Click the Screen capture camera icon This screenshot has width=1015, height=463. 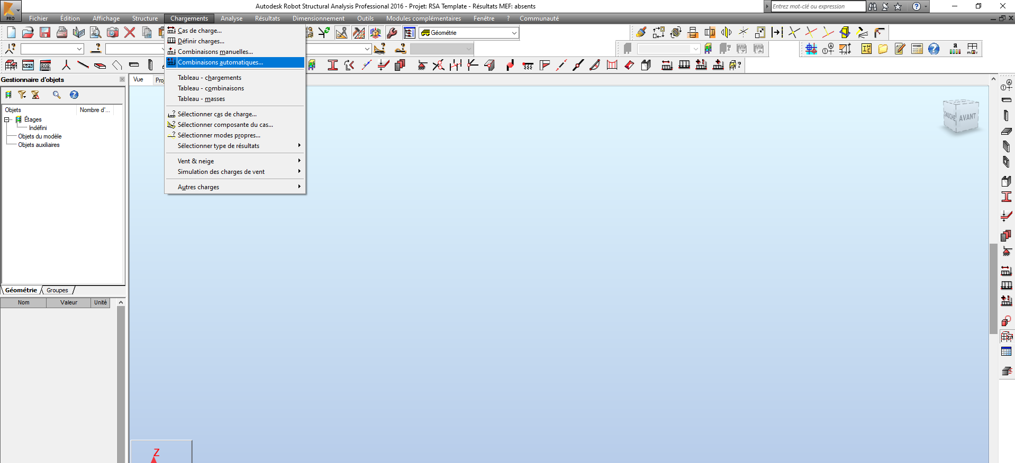tap(113, 33)
